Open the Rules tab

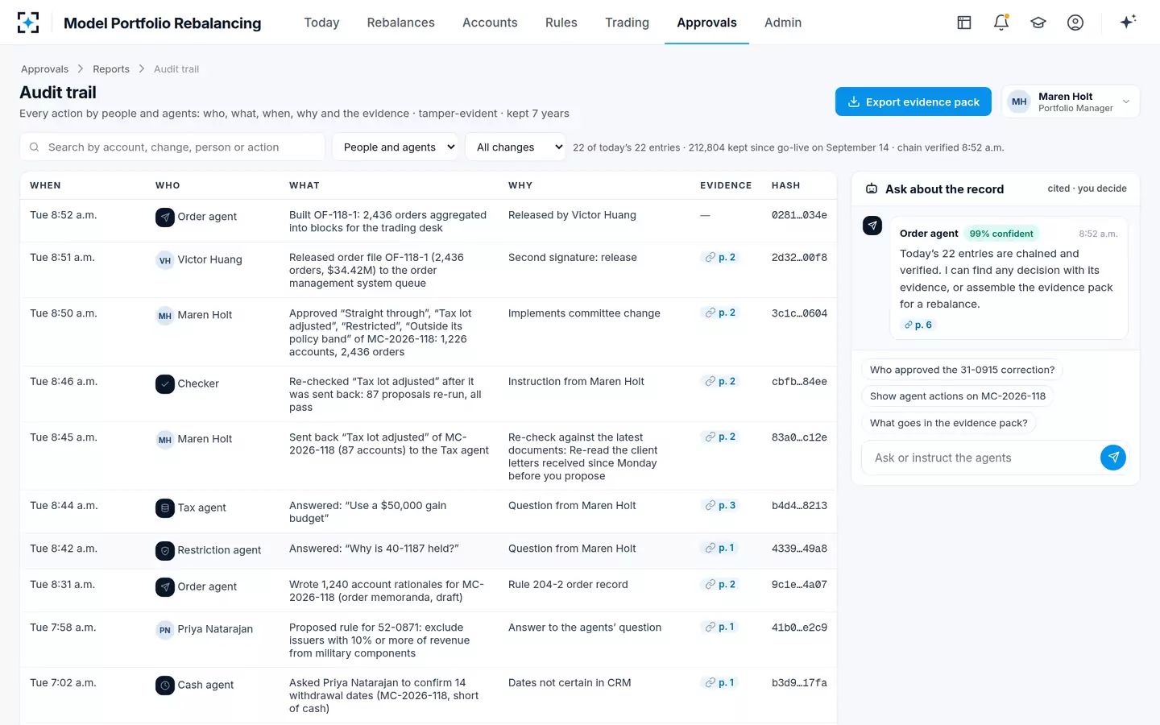coord(561,23)
